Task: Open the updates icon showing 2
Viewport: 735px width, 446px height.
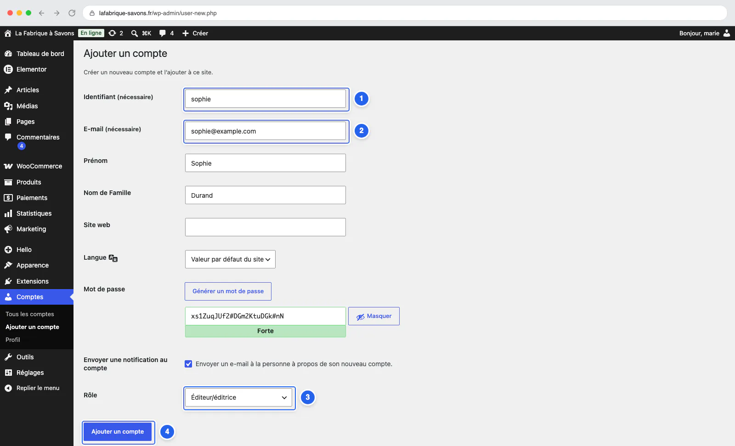Action: [112, 33]
